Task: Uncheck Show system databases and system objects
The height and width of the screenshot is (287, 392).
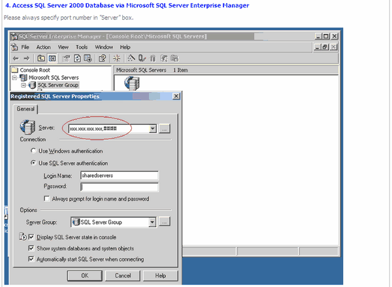Action: (x=31, y=248)
